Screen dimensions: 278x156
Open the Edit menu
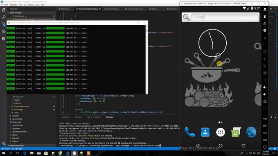tap(7, 5)
